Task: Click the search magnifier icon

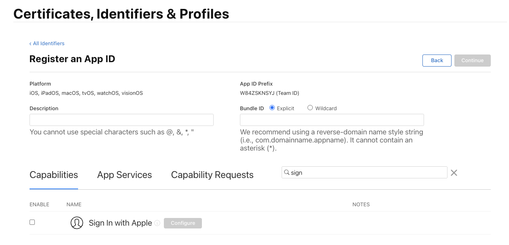Action: [x=287, y=172]
